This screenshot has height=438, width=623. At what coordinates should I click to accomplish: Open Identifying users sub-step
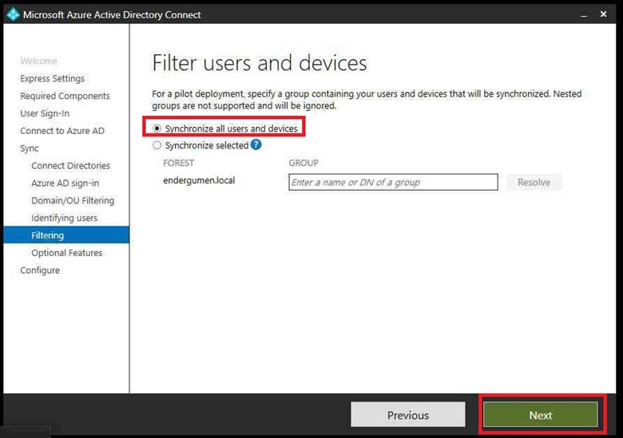click(64, 218)
